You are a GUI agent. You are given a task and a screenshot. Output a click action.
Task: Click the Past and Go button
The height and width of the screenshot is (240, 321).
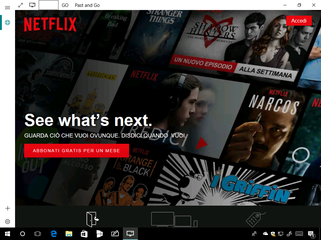click(x=87, y=5)
